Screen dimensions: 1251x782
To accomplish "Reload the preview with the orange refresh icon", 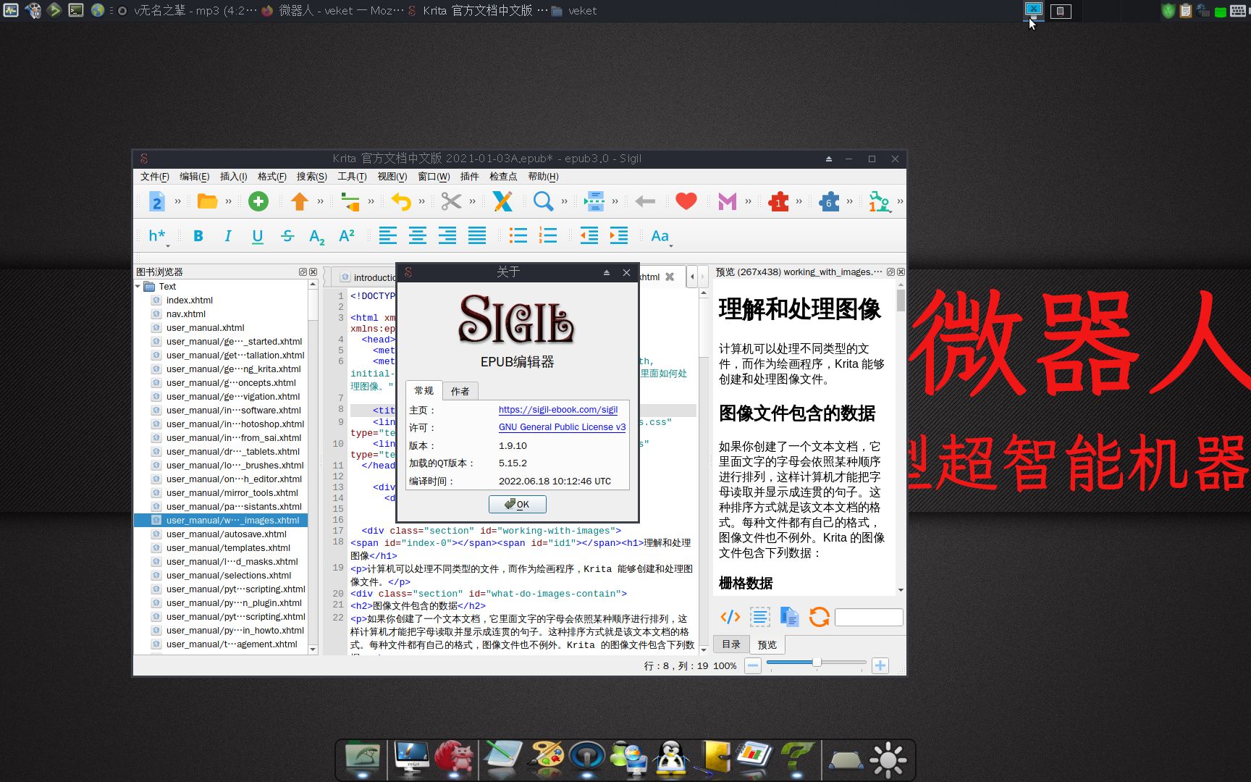I will point(819,617).
